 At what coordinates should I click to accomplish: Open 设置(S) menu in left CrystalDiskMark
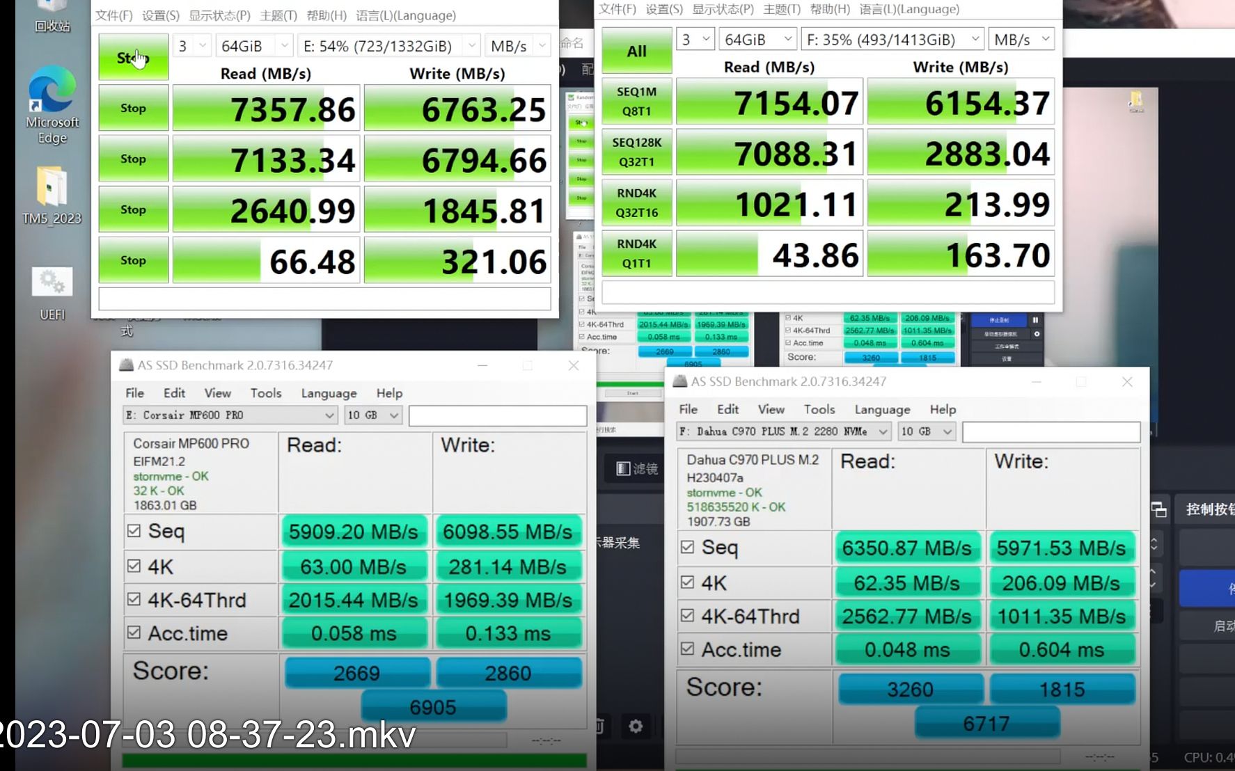click(161, 15)
